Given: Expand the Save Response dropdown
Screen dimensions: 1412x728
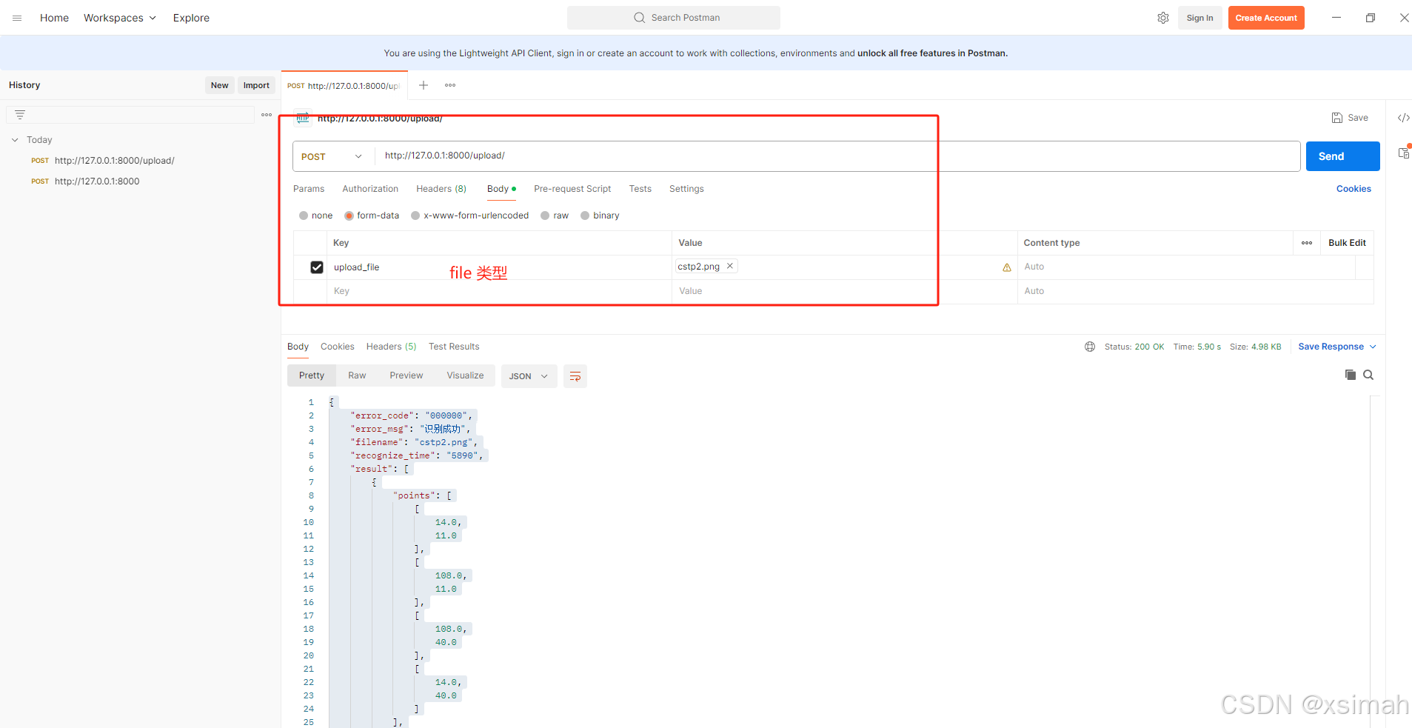Looking at the screenshot, I should point(1373,346).
